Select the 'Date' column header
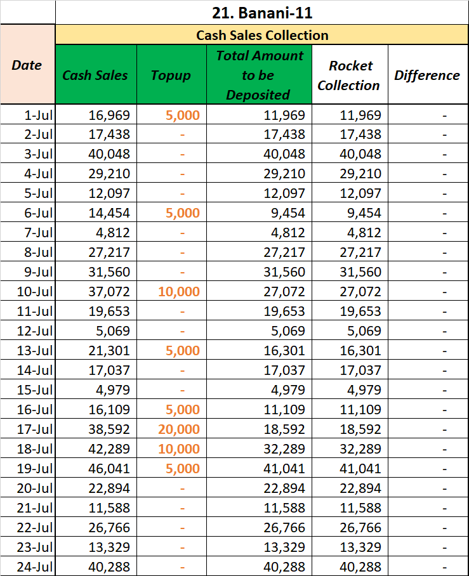Image resolution: width=469 pixels, height=576 pixels. 27,65
